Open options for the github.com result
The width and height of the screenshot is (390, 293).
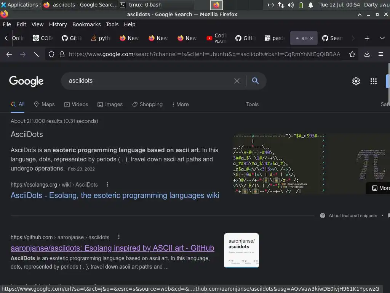pos(119,237)
